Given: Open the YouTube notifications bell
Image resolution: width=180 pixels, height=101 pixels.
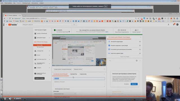Looking at the screenshot, I should pos(174,24).
